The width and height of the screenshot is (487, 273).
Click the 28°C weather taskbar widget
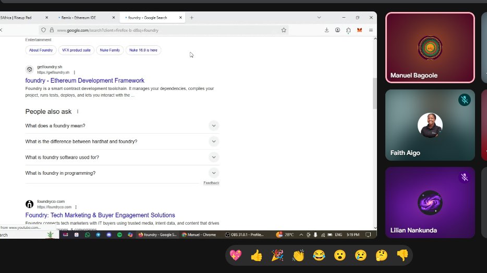[x=285, y=235]
